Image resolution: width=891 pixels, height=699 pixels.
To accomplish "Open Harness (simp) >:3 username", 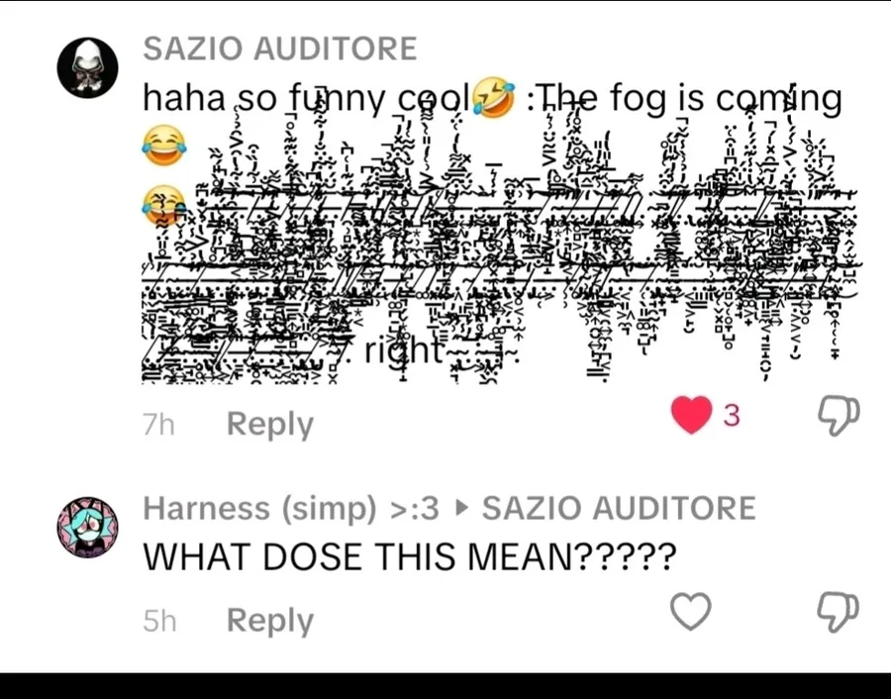I will pos(291,508).
